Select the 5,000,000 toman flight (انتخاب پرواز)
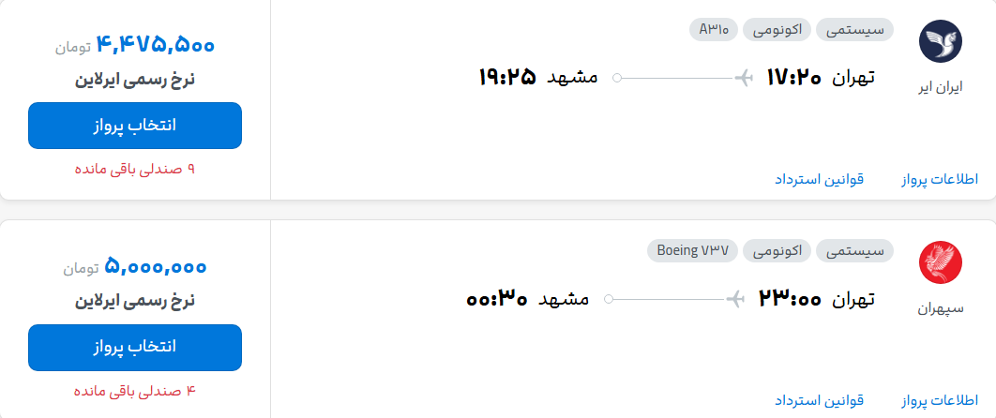 (135, 347)
